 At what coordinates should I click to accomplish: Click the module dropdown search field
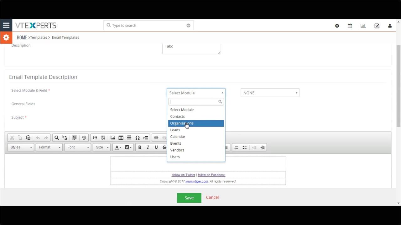point(196,102)
